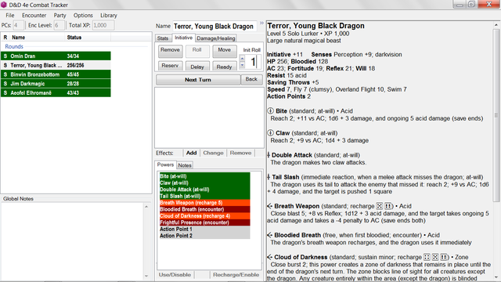Select Jim Darkmagic row
This screenshot has width=501, height=282.
(x=56, y=84)
